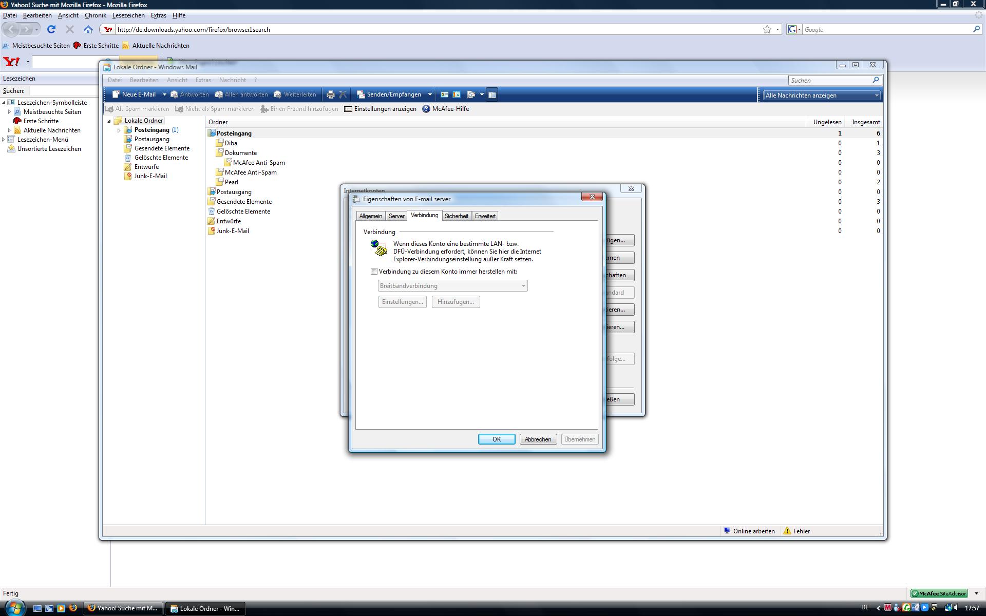Toggle the folder list icon in the mail toolbar
986x616 pixels.
click(x=492, y=94)
